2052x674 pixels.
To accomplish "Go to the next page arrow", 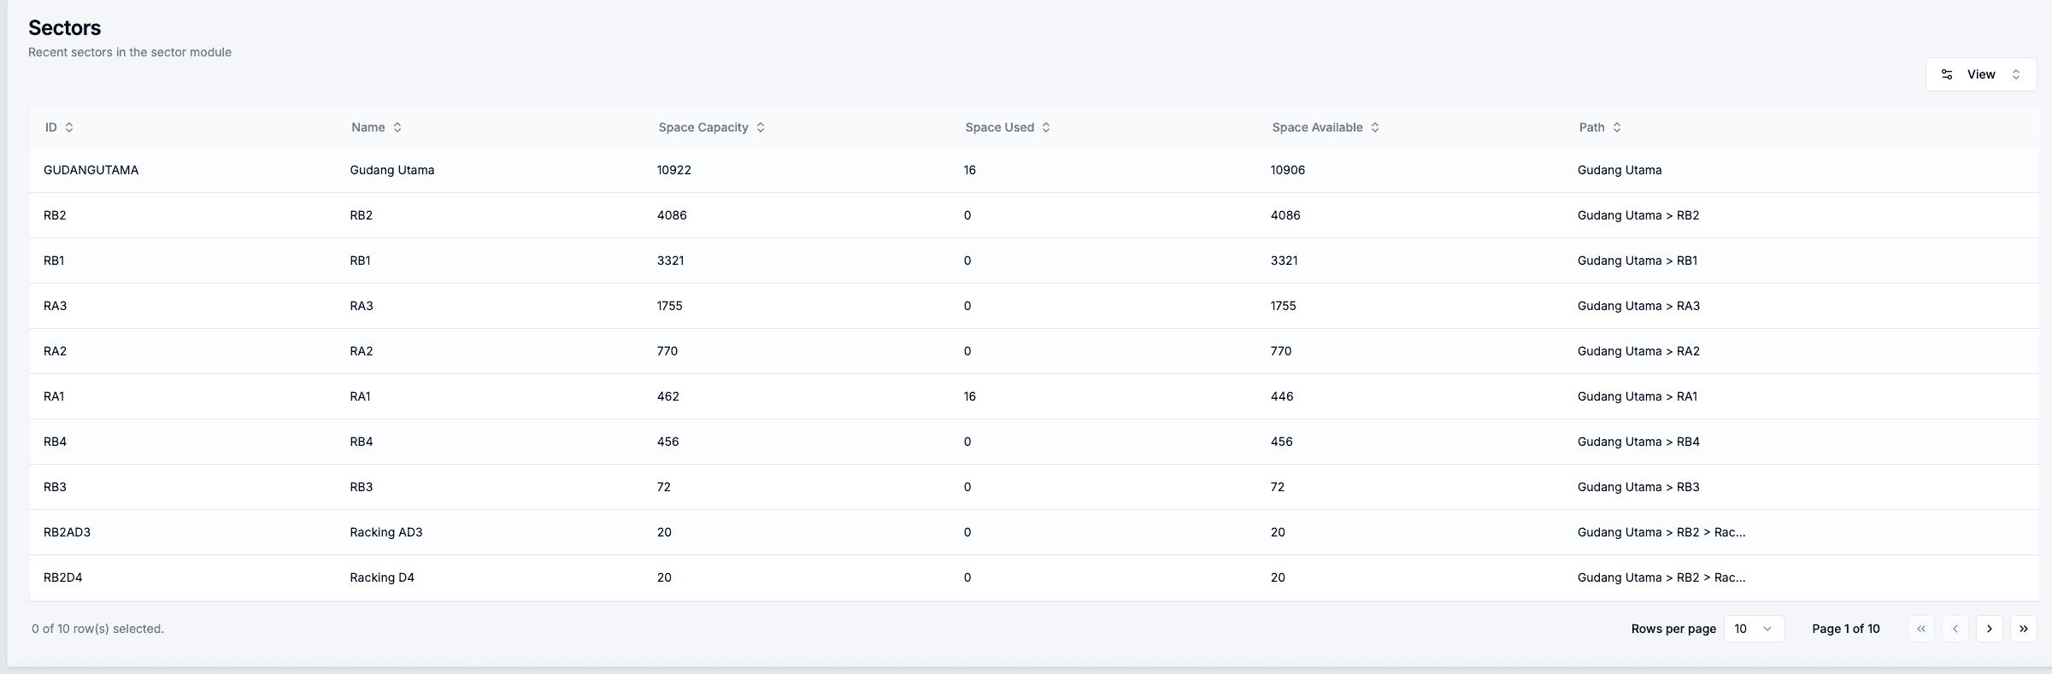I will (1990, 629).
